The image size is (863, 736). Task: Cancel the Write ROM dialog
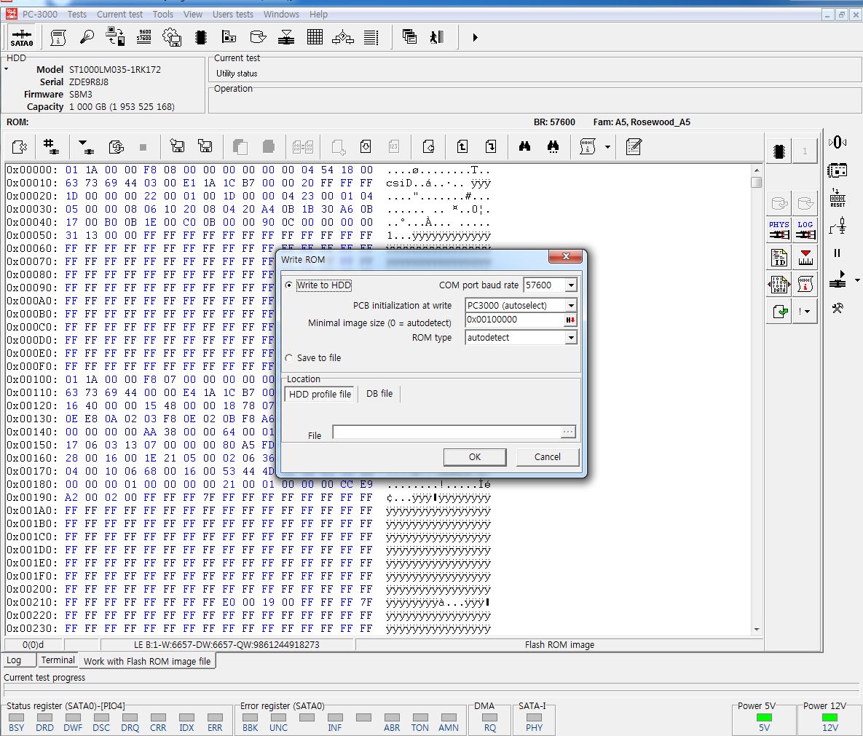[547, 457]
